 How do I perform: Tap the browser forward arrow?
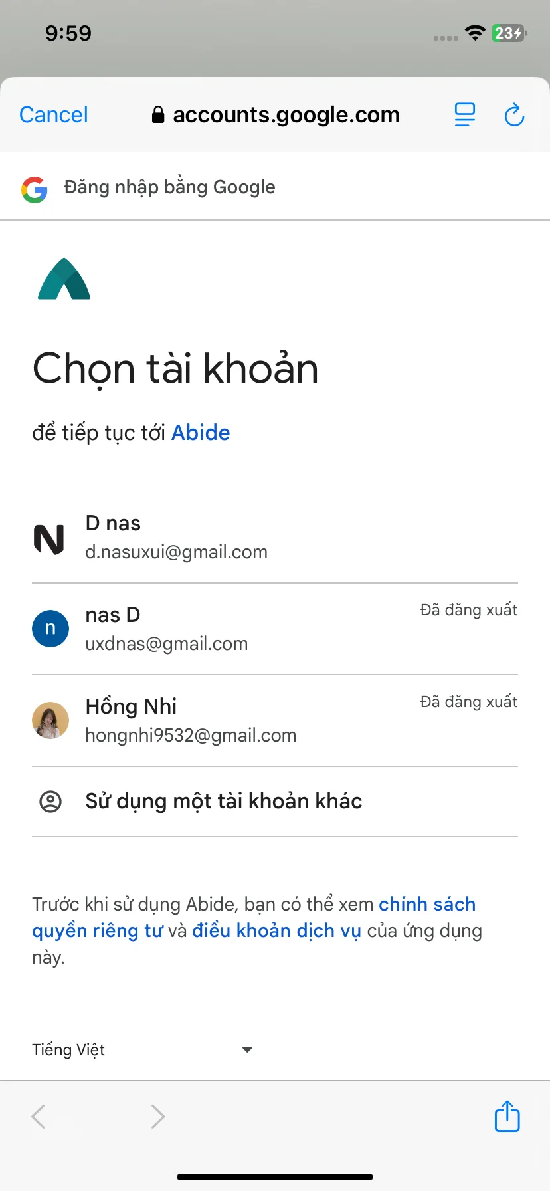[157, 1117]
